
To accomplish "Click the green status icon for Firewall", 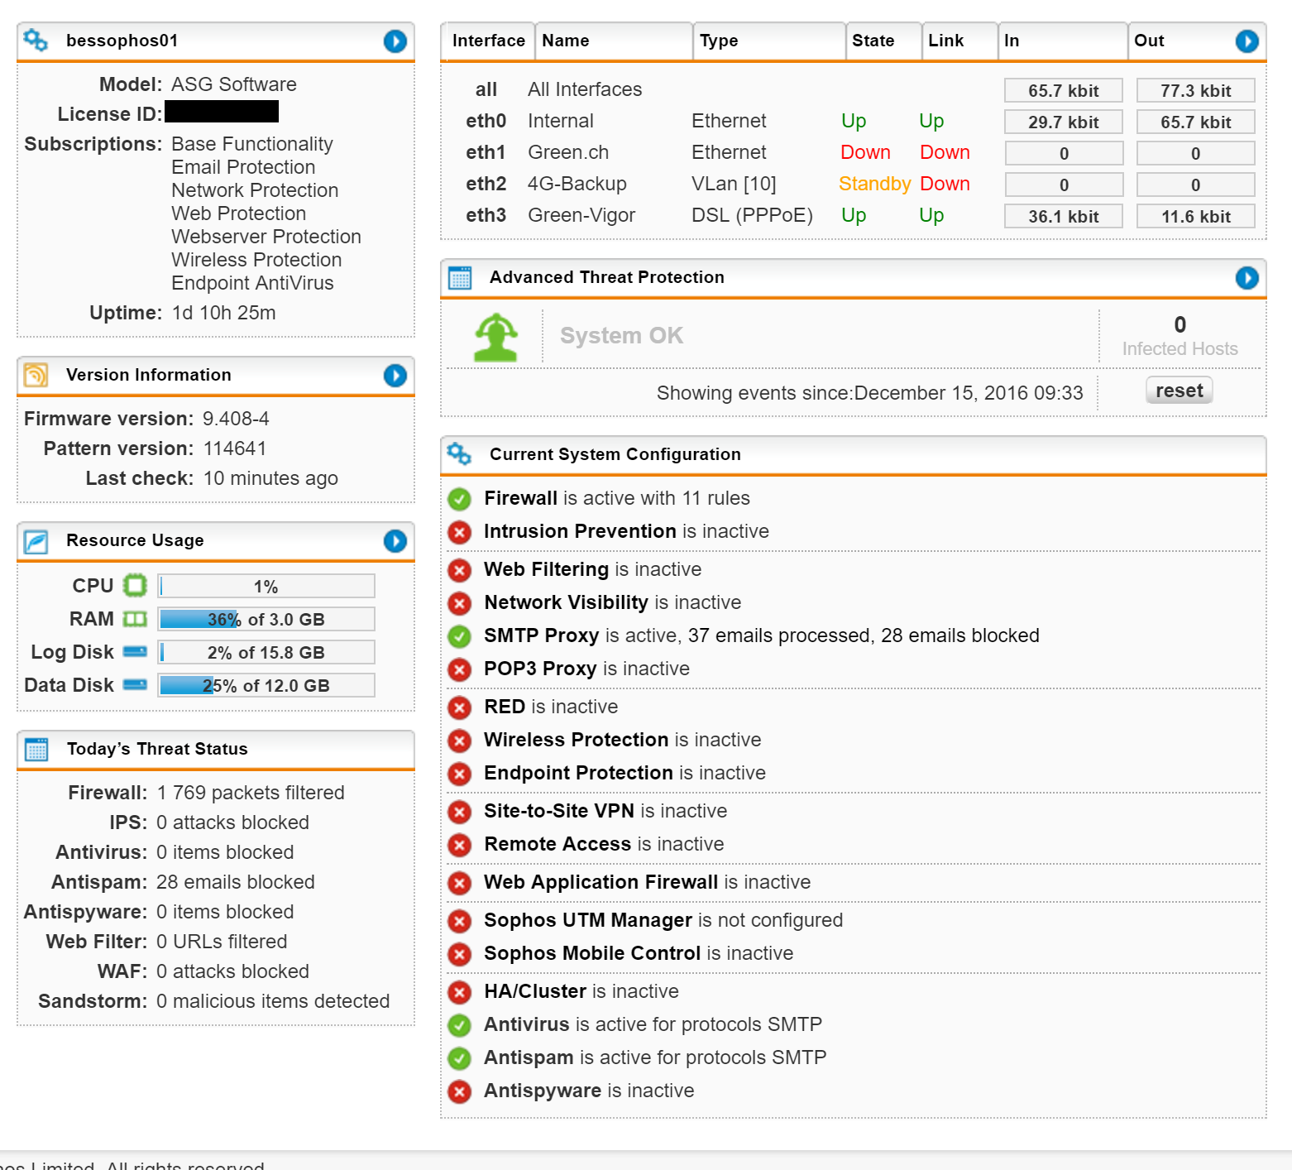I will coord(459,499).
